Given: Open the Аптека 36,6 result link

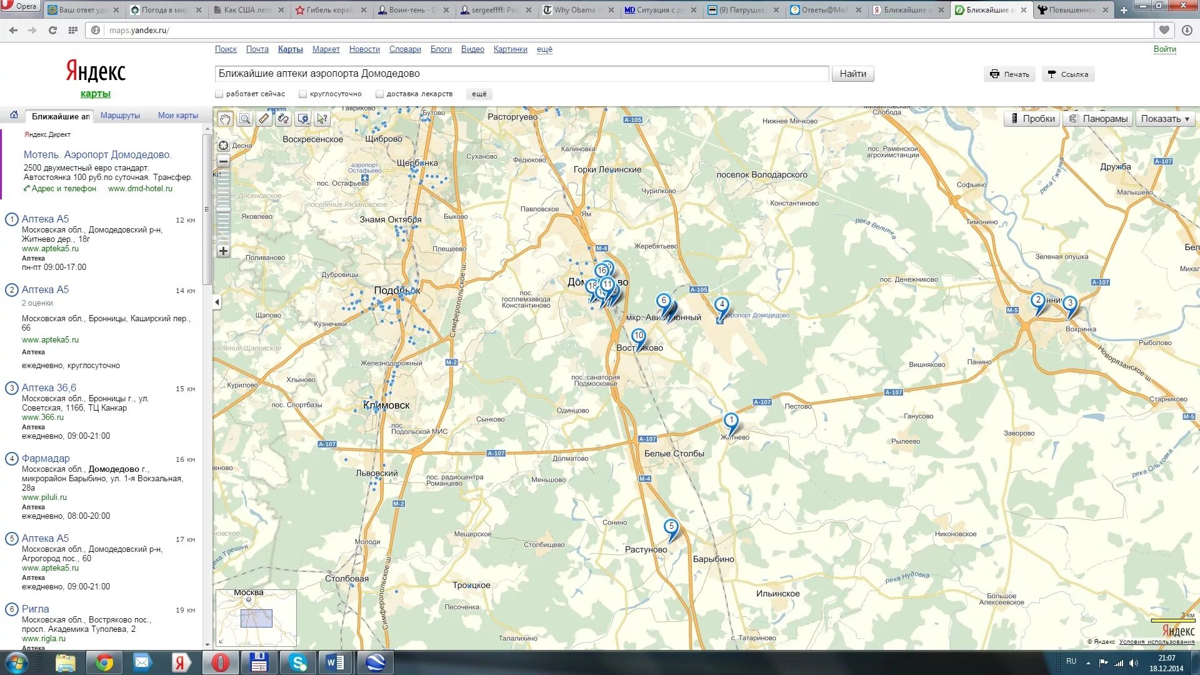Looking at the screenshot, I should 49,387.
